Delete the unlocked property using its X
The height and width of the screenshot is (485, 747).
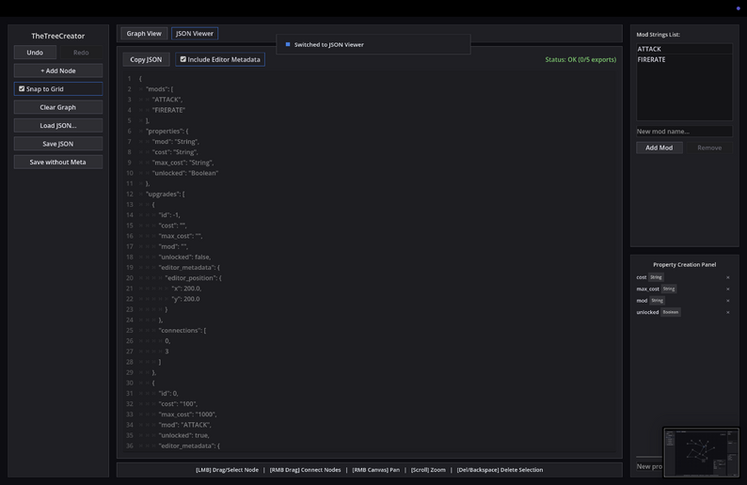pos(727,312)
